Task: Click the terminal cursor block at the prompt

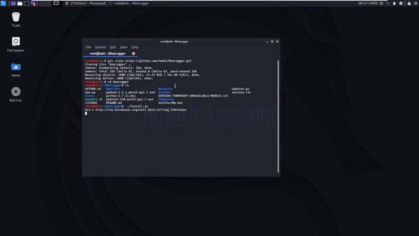Action: point(86,113)
